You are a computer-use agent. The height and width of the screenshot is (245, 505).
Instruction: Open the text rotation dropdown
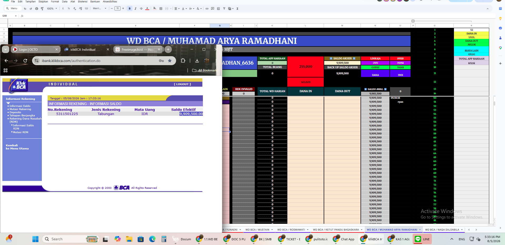(199, 9)
